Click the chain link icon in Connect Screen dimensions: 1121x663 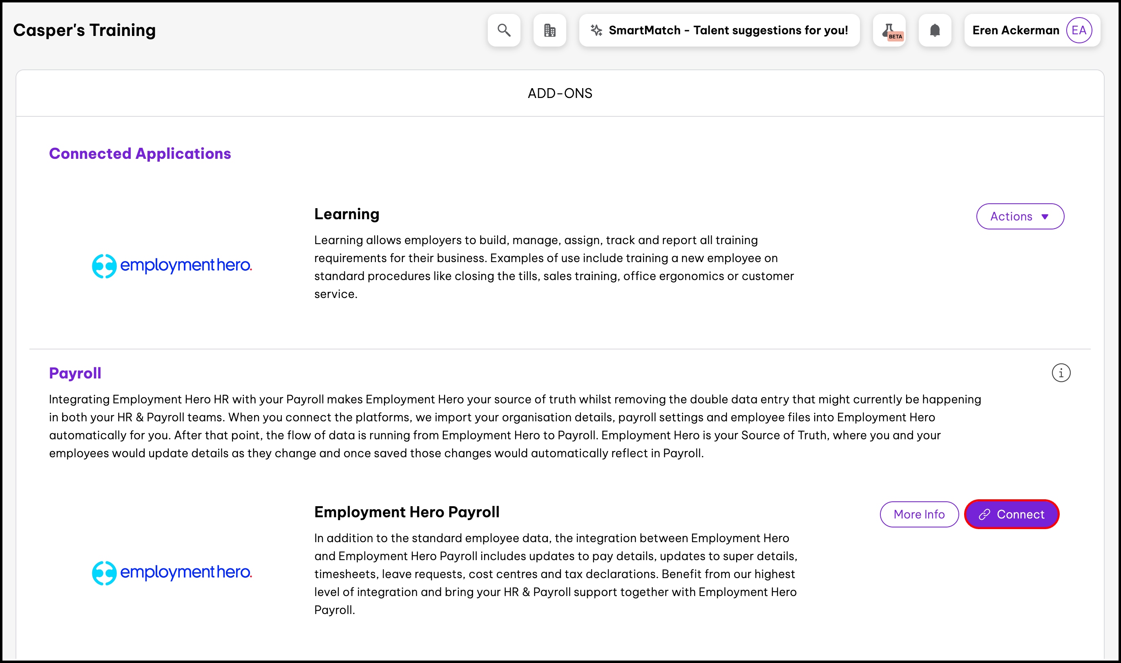[x=984, y=515]
